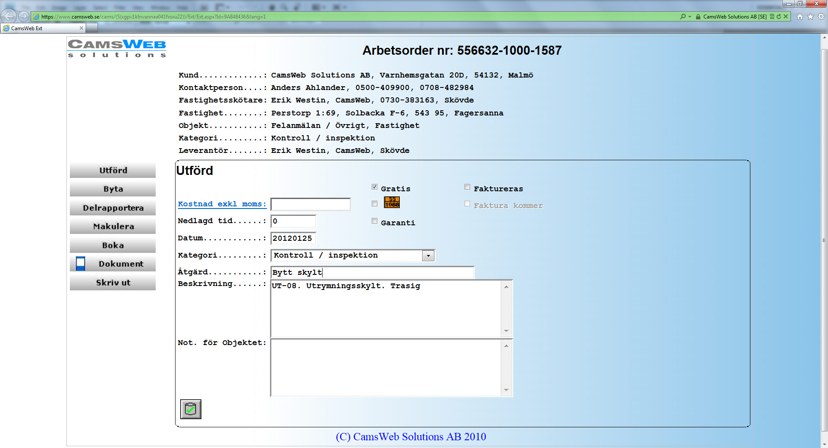The image size is (828, 448).
Task: Uncheck the Gratis checkbox
Action: (374, 187)
